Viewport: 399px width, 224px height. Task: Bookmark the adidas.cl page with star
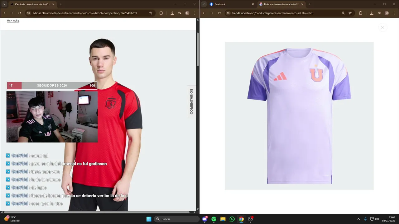(x=151, y=13)
